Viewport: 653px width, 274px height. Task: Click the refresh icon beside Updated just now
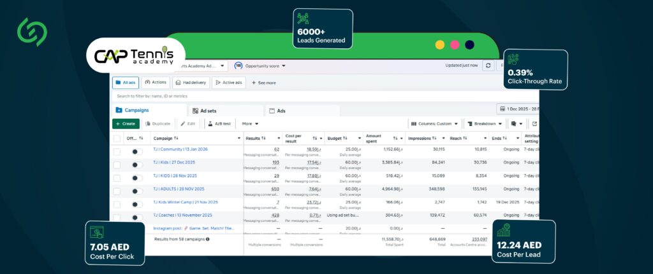point(488,65)
